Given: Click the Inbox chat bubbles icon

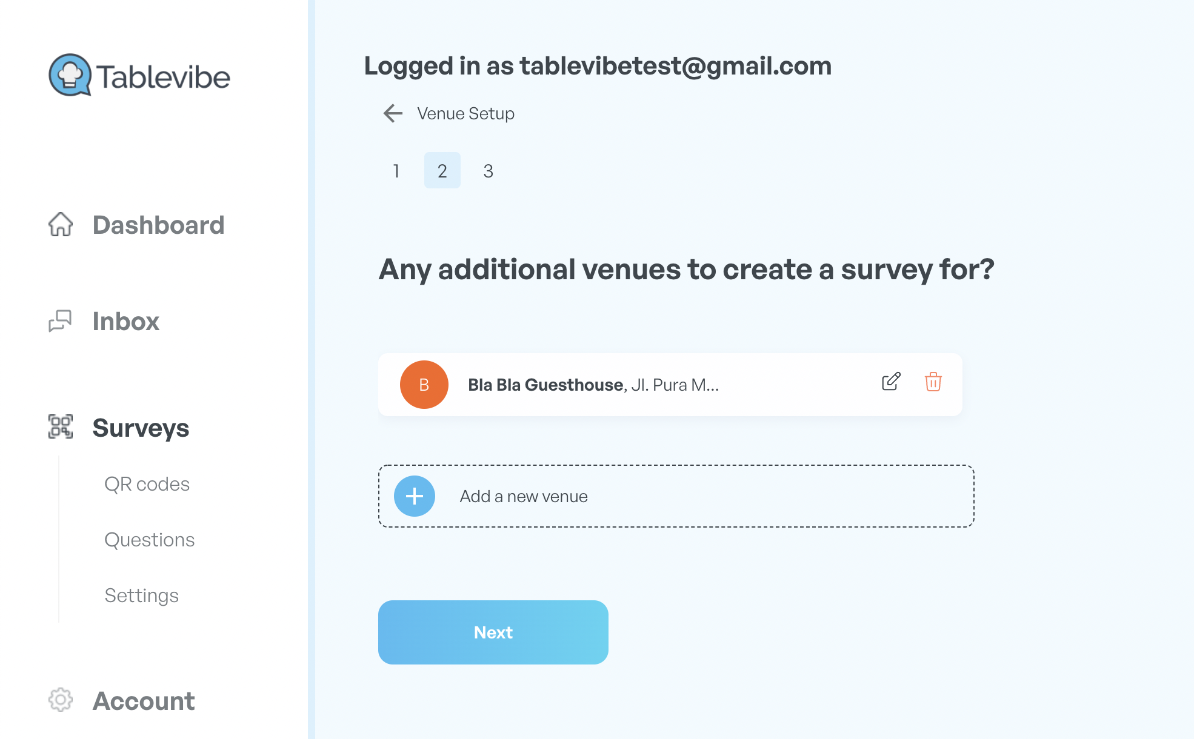Looking at the screenshot, I should tap(60, 321).
